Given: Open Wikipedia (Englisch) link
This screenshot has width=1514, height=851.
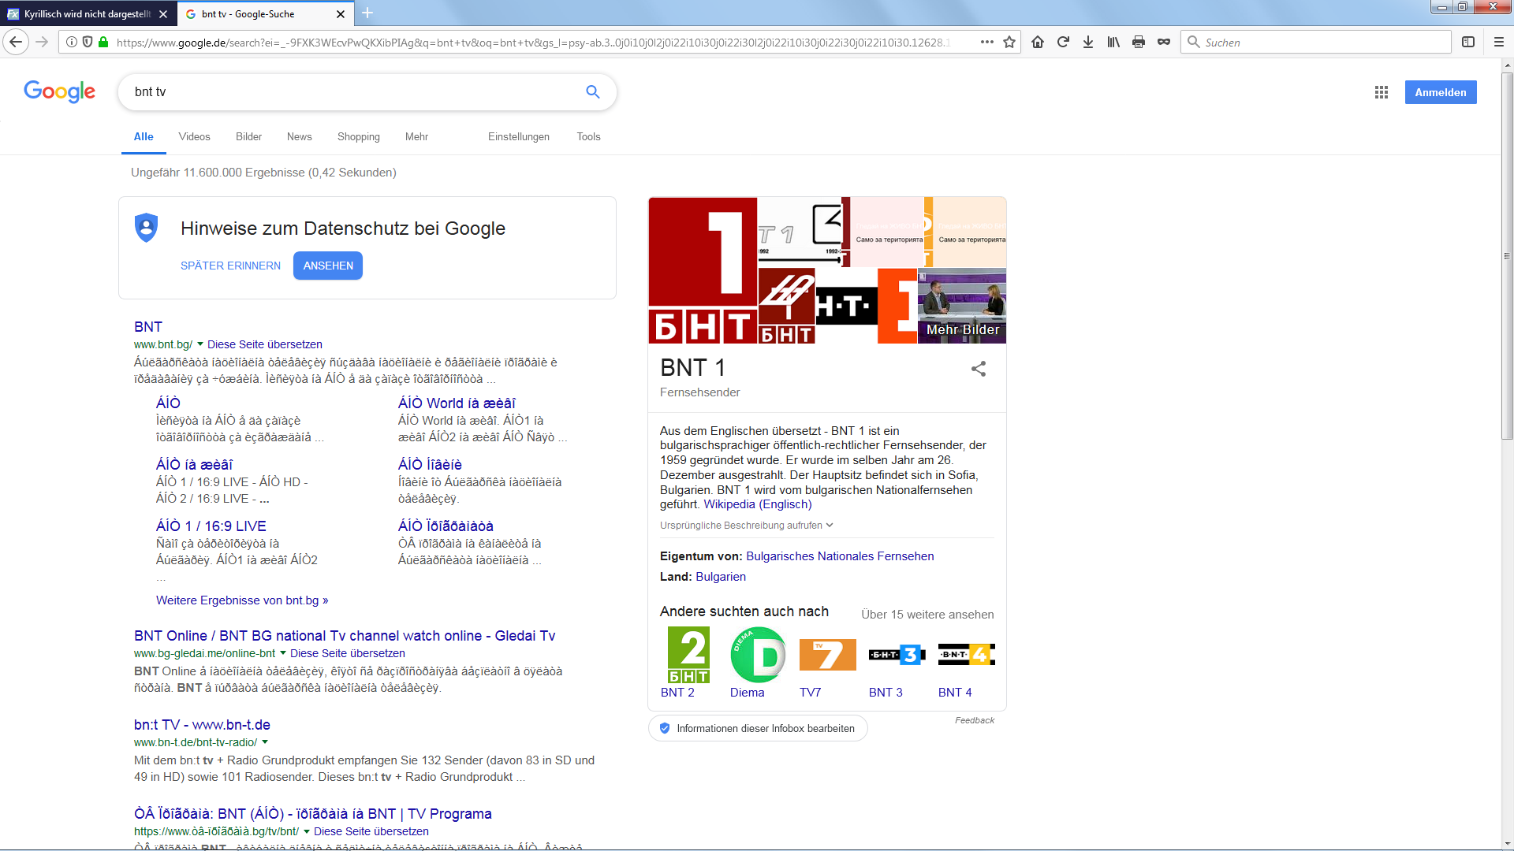Looking at the screenshot, I should 757,504.
